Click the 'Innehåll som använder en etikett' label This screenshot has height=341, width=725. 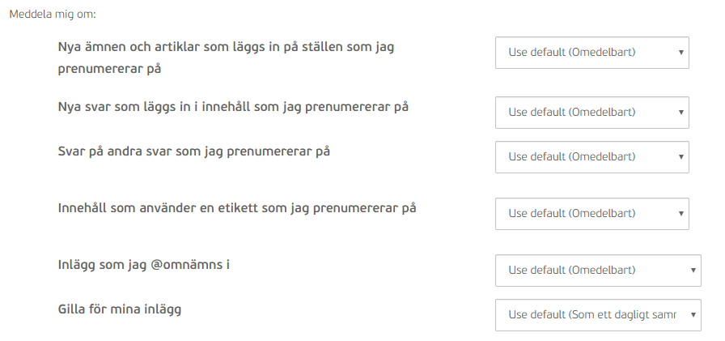(237, 208)
